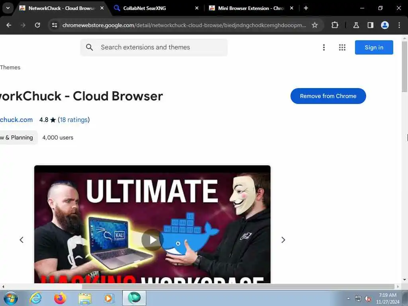Reload the current page
This screenshot has width=408, height=306.
[x=37, y=25]
